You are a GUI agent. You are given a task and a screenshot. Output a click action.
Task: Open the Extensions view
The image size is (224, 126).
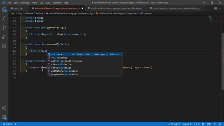pyautogui.click(x=4, y=46)
